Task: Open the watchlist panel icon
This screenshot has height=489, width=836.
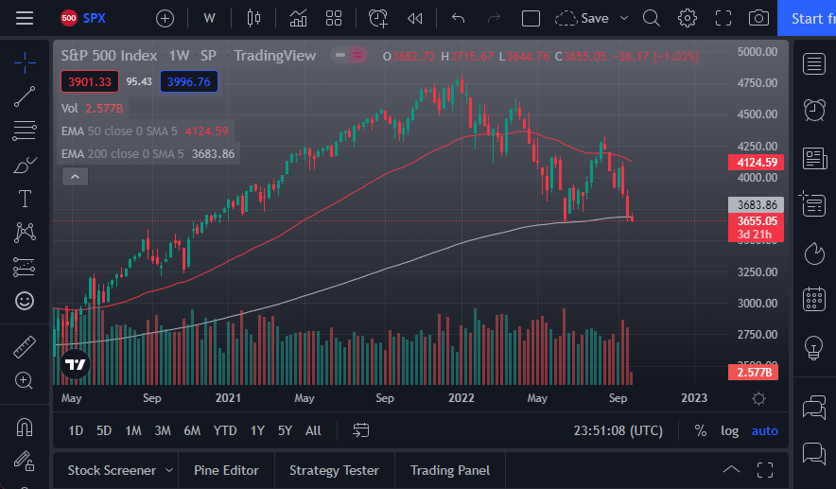Action: coord(813,63)
